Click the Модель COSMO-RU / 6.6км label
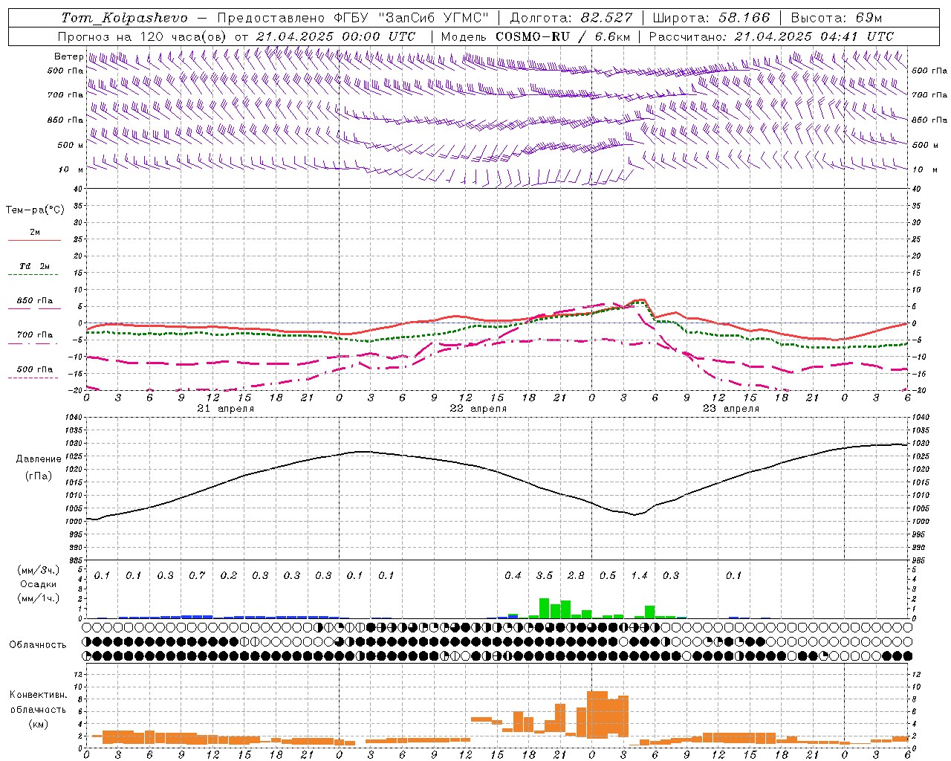Viewport: 951px width, 761px height. 536,36
